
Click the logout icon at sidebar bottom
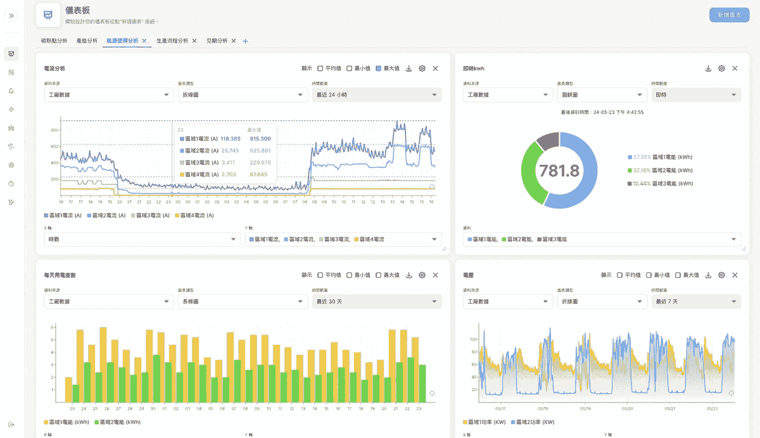pyautogui.click(x=11, y=424)
